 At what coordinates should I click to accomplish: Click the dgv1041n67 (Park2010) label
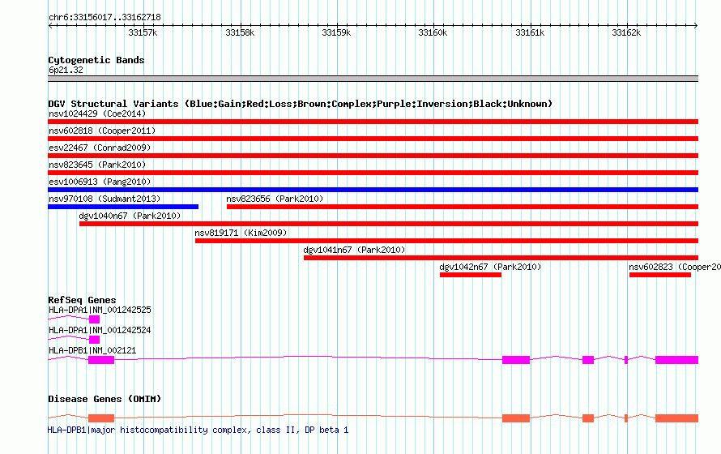354,250
